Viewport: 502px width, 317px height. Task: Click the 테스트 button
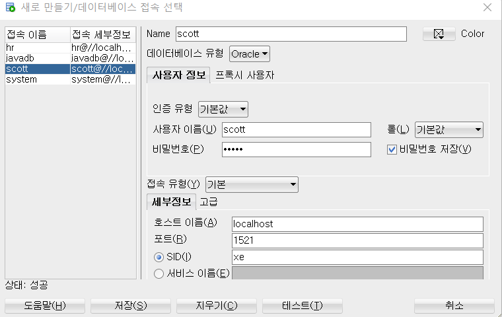tap(303, 306)
